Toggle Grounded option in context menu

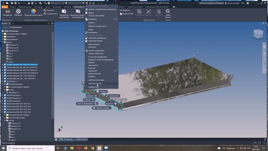pyautogui.click(x=101, y=62)
